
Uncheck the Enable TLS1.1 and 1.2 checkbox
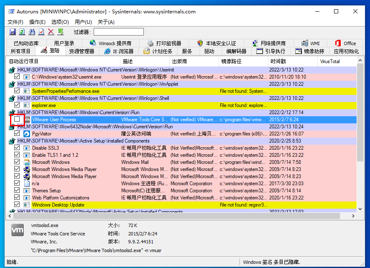(x=17, y=155)
